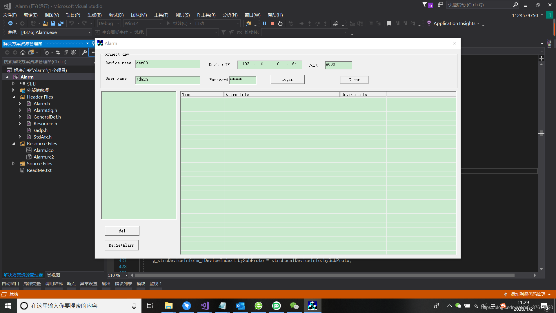Open the process selector showing Alarm.exe

(x=55, y=32)
